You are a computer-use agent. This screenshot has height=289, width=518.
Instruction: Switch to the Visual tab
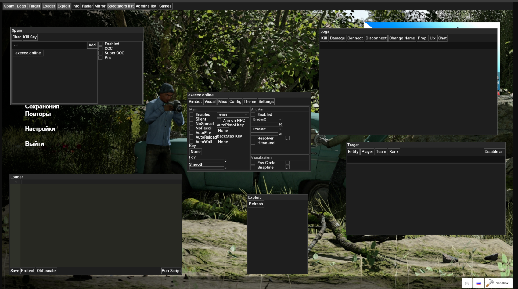click(x=210, y=101)
